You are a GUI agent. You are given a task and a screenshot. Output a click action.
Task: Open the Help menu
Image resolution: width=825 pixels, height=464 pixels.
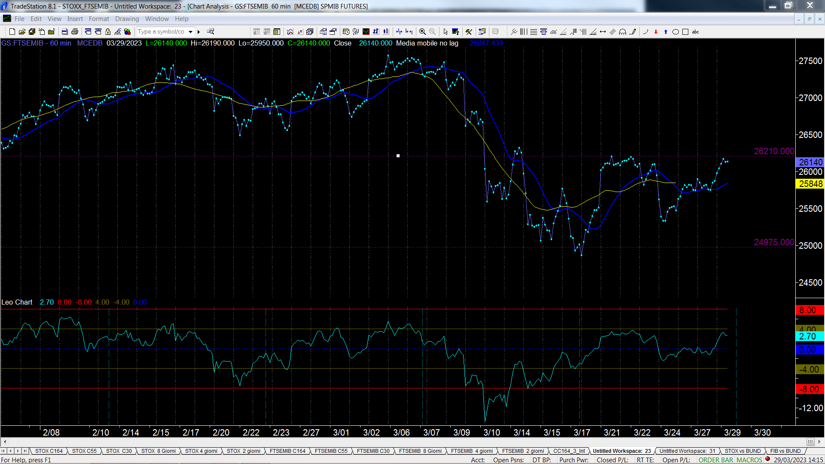(x=181, y=19)
